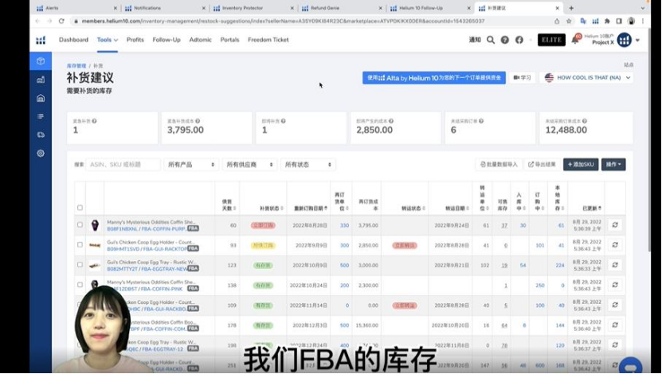
Task: Select the inventory cube icon in sidebar
Action: coord(41,61)
